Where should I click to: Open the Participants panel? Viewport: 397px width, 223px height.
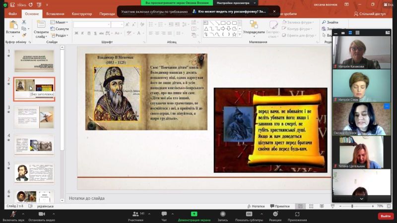pos(135,214)
